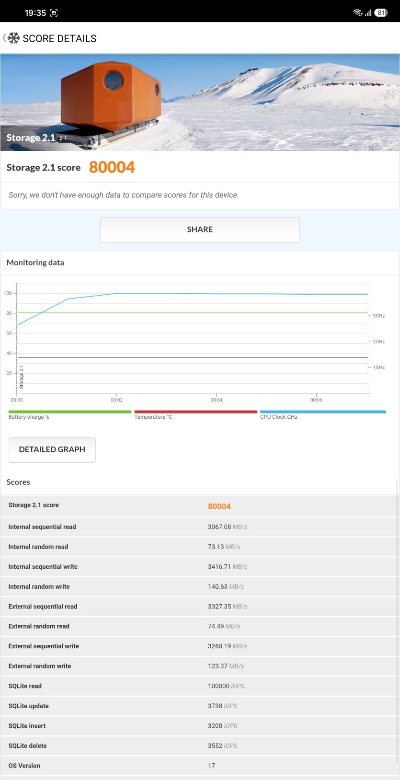Tap the battery level indicator

click(x=381, y=13)
